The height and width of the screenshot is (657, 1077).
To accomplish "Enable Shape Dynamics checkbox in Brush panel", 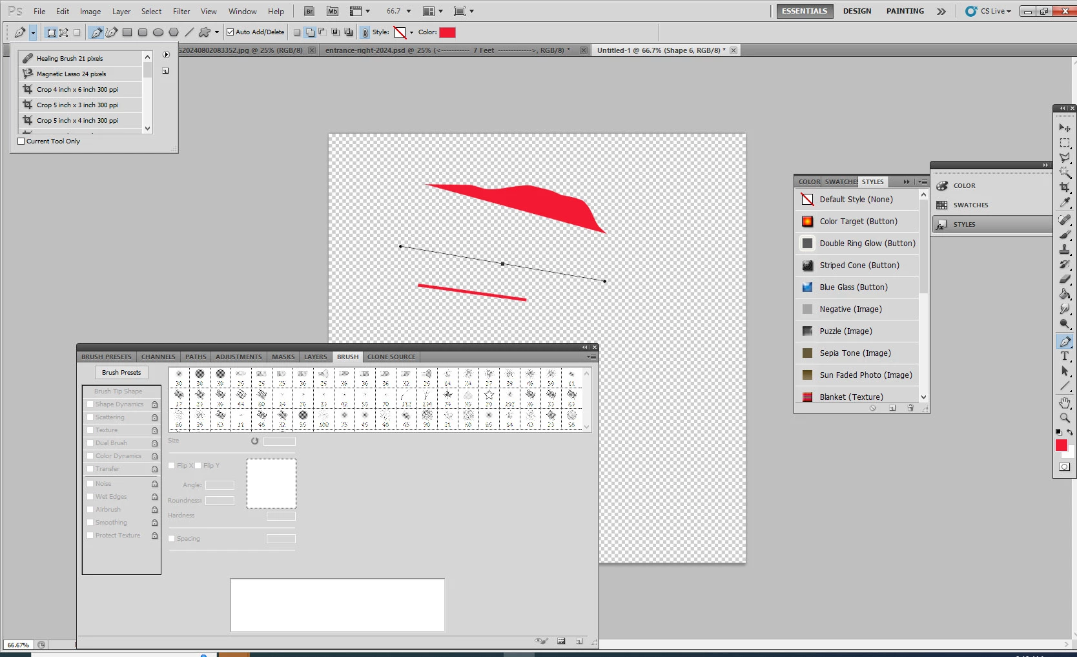I will coord(90,404).
